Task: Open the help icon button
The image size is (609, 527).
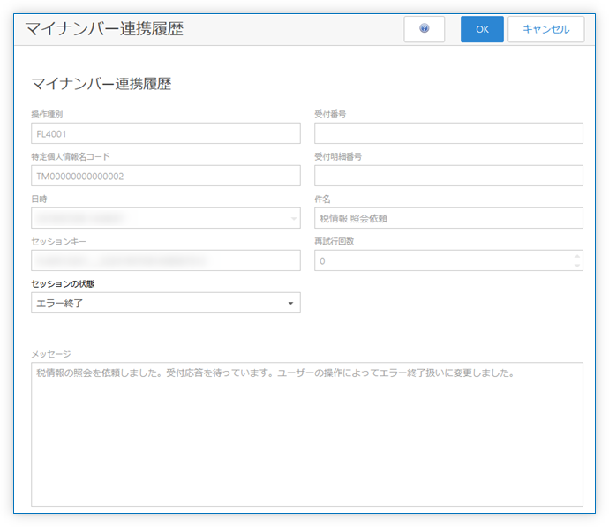Action: (425, 29)
